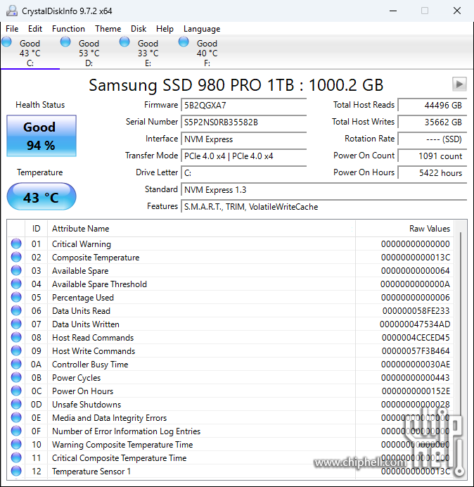Screen dimensions: 474x487
Task: Click the Good 94 % health status button
Action: point(41,136)
